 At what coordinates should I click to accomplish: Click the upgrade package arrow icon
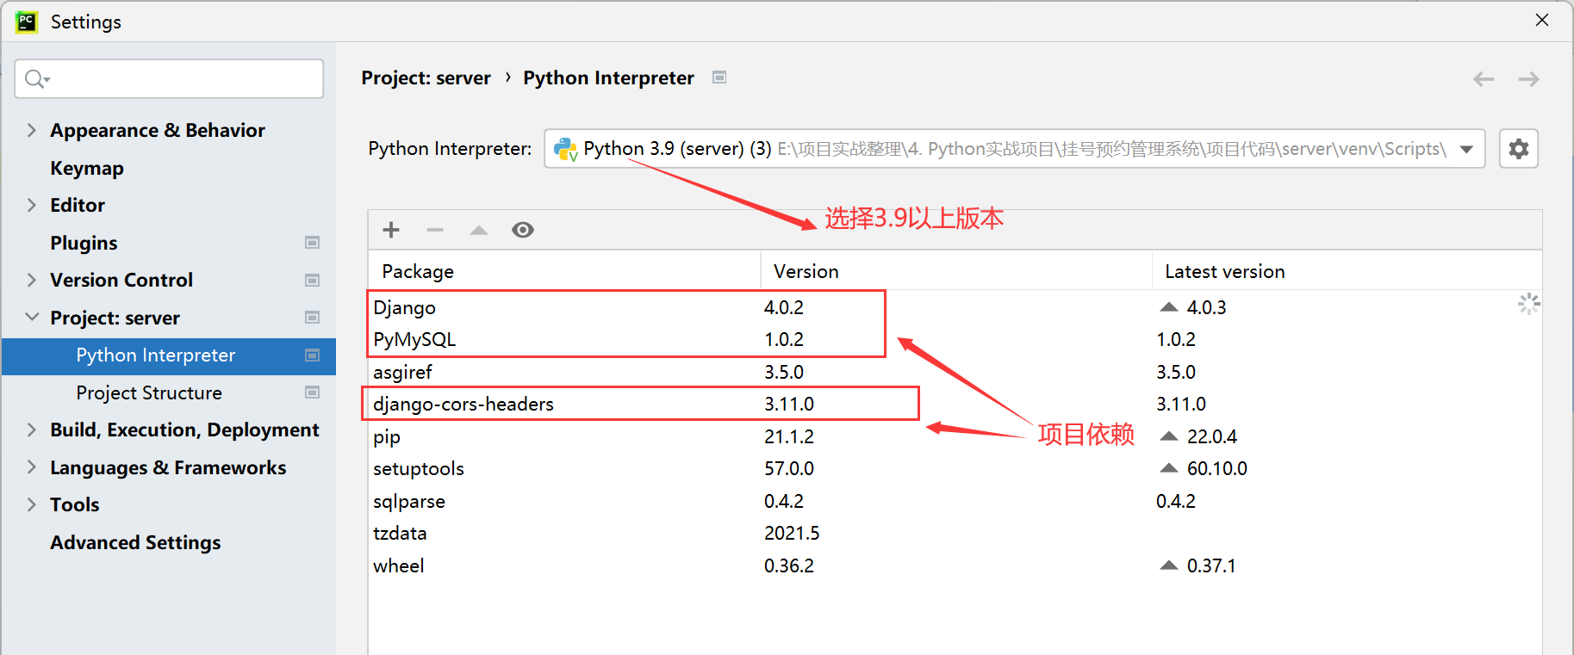[x=479, y=230]
